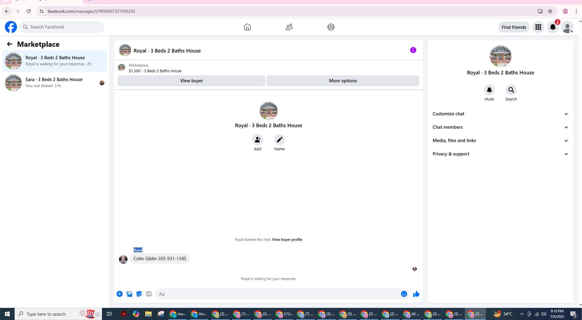Open Task View on taskbar

click(x=109, y=314)
